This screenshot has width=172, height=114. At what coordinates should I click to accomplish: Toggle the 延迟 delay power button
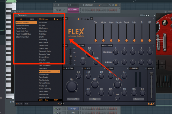85,69
